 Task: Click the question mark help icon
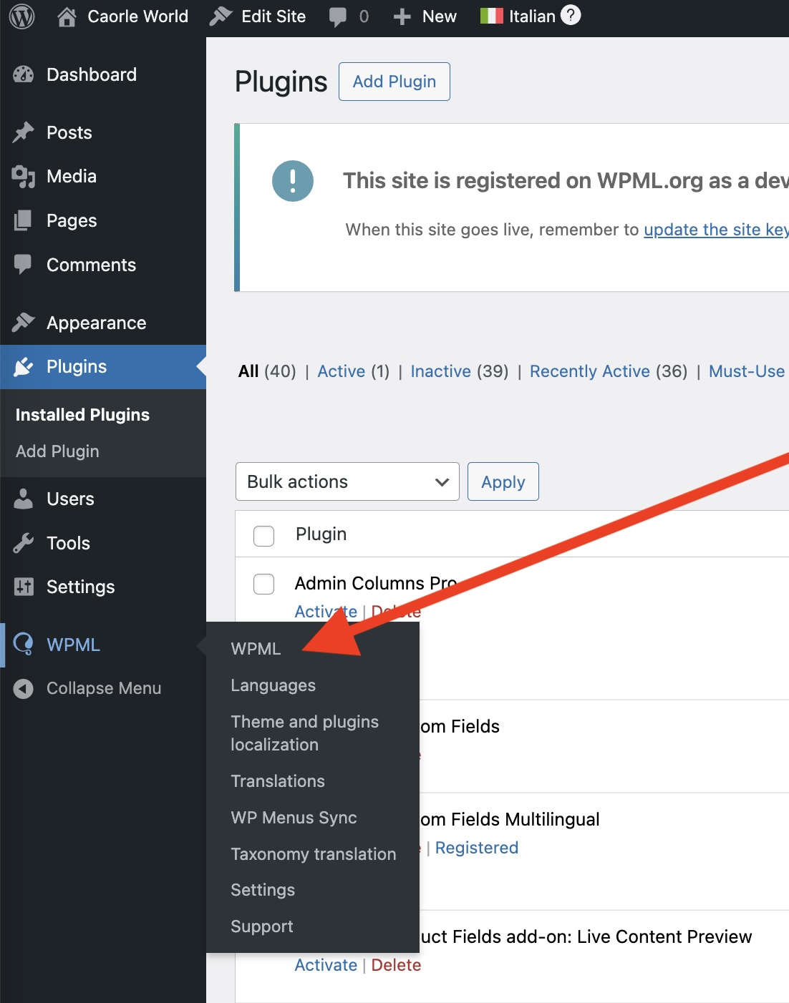571,15
